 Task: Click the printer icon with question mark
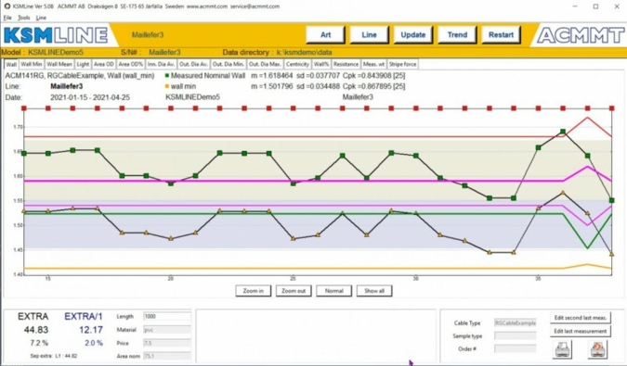[x=598, y=349]
